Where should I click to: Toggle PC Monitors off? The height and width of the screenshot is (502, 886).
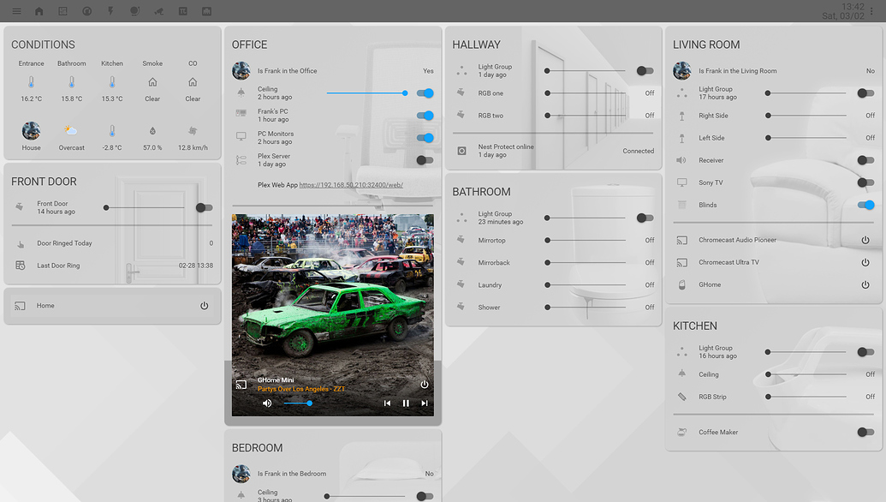tap(425, 138)
